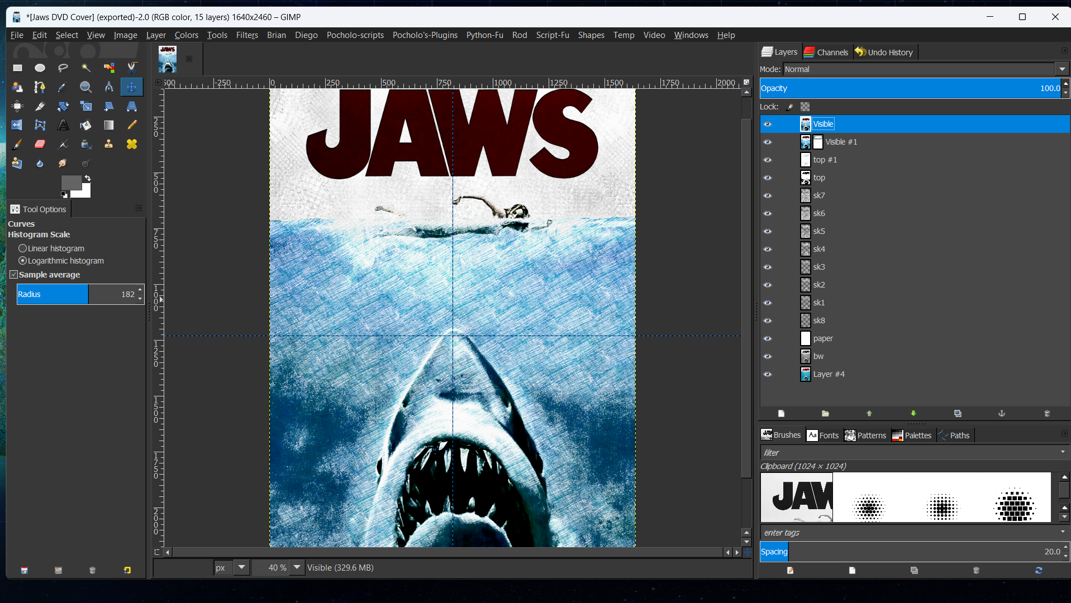The width and height of the screenshot is (1071, 603).
Task: Hide the top #1 layer
Action: coord(768,160)
